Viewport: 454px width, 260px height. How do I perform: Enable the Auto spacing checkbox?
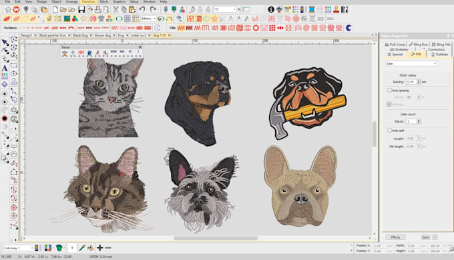coord(389,91)
